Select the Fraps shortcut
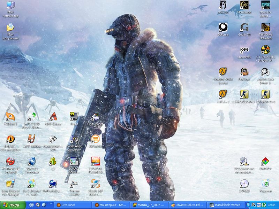Image resolution: width=279 pixels, height=209 pixels. (x=74, y=117)
